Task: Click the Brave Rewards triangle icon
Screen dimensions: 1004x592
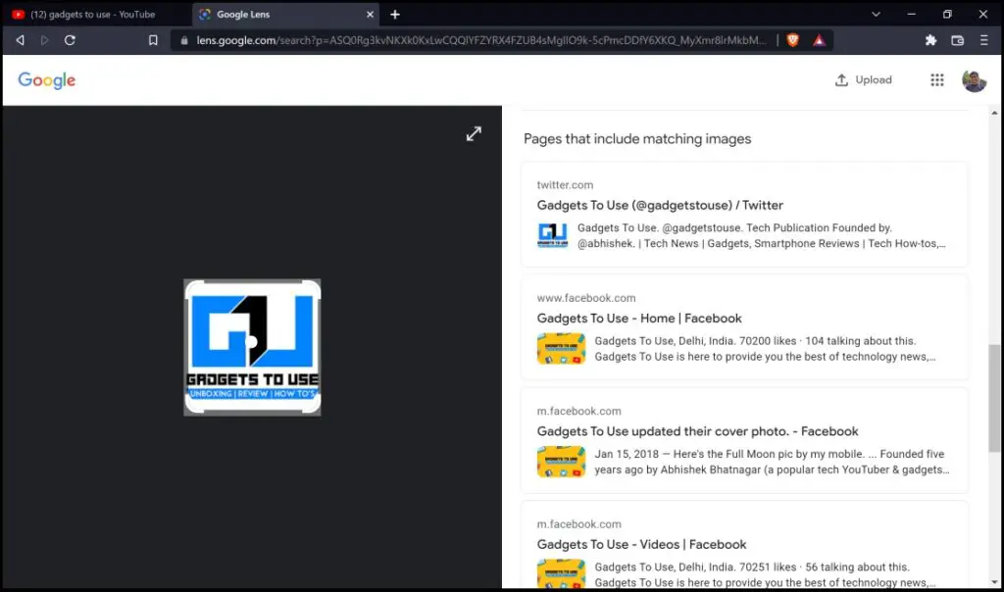Action: (819, 40)
